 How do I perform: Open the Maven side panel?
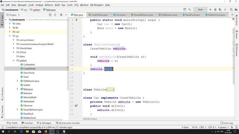[x=237, y=35]
